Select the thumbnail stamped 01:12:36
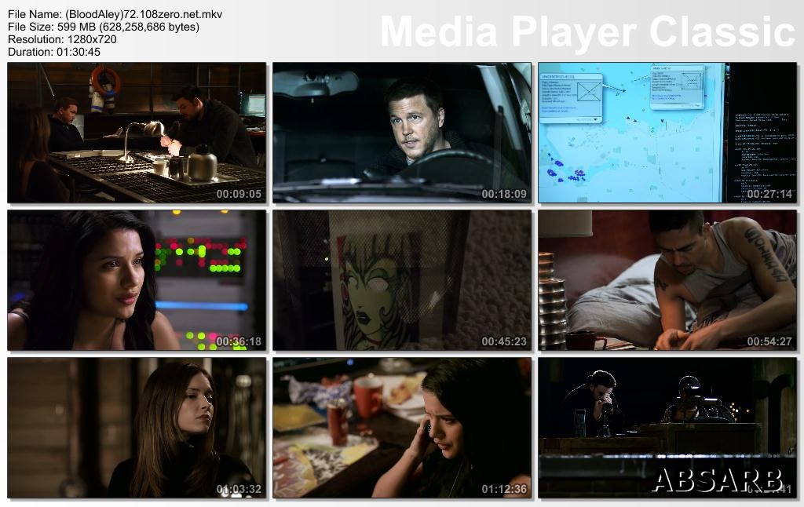The image size is (804, 507). pos(402,428)
